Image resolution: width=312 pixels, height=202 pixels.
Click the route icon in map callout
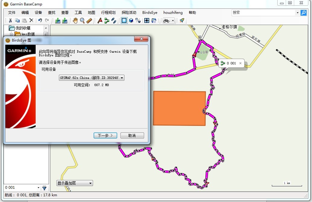[223, 63]
